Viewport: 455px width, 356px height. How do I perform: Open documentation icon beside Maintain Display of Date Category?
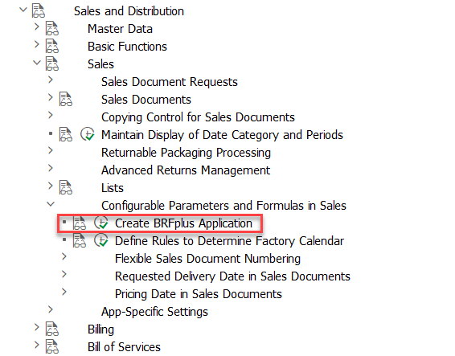point(66,134)
